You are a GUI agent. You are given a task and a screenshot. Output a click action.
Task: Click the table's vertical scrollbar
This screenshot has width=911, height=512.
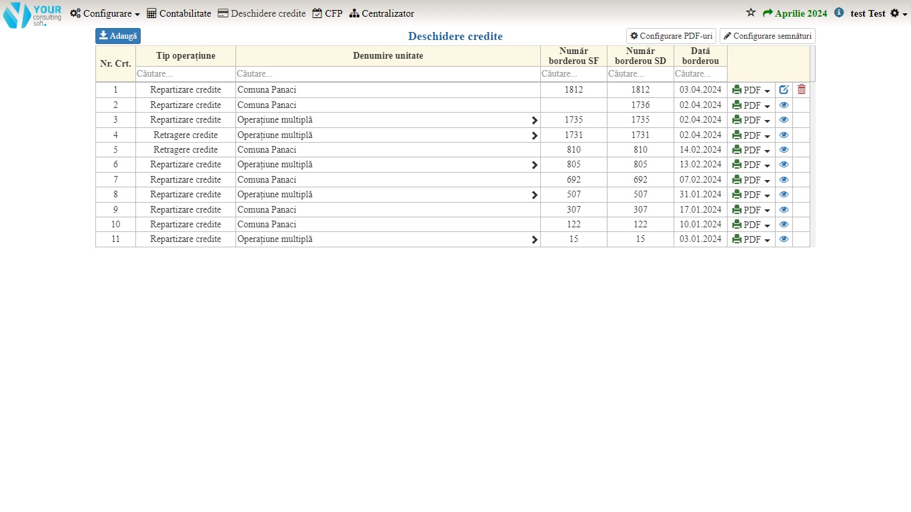coord(812,64)
